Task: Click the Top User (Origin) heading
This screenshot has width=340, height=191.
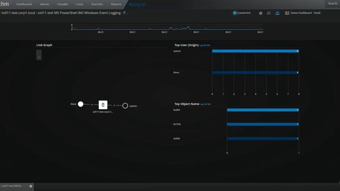Action: tap(186, 45)
